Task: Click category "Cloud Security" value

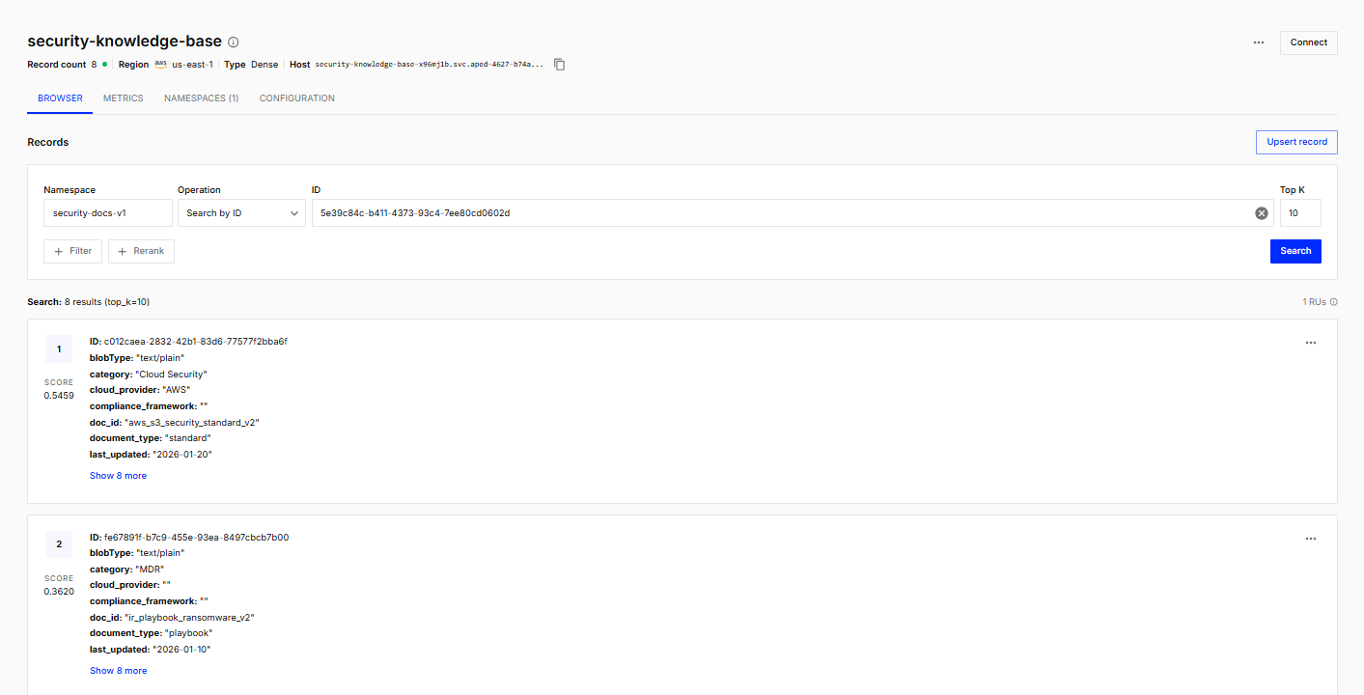Action: pos(171,375)
